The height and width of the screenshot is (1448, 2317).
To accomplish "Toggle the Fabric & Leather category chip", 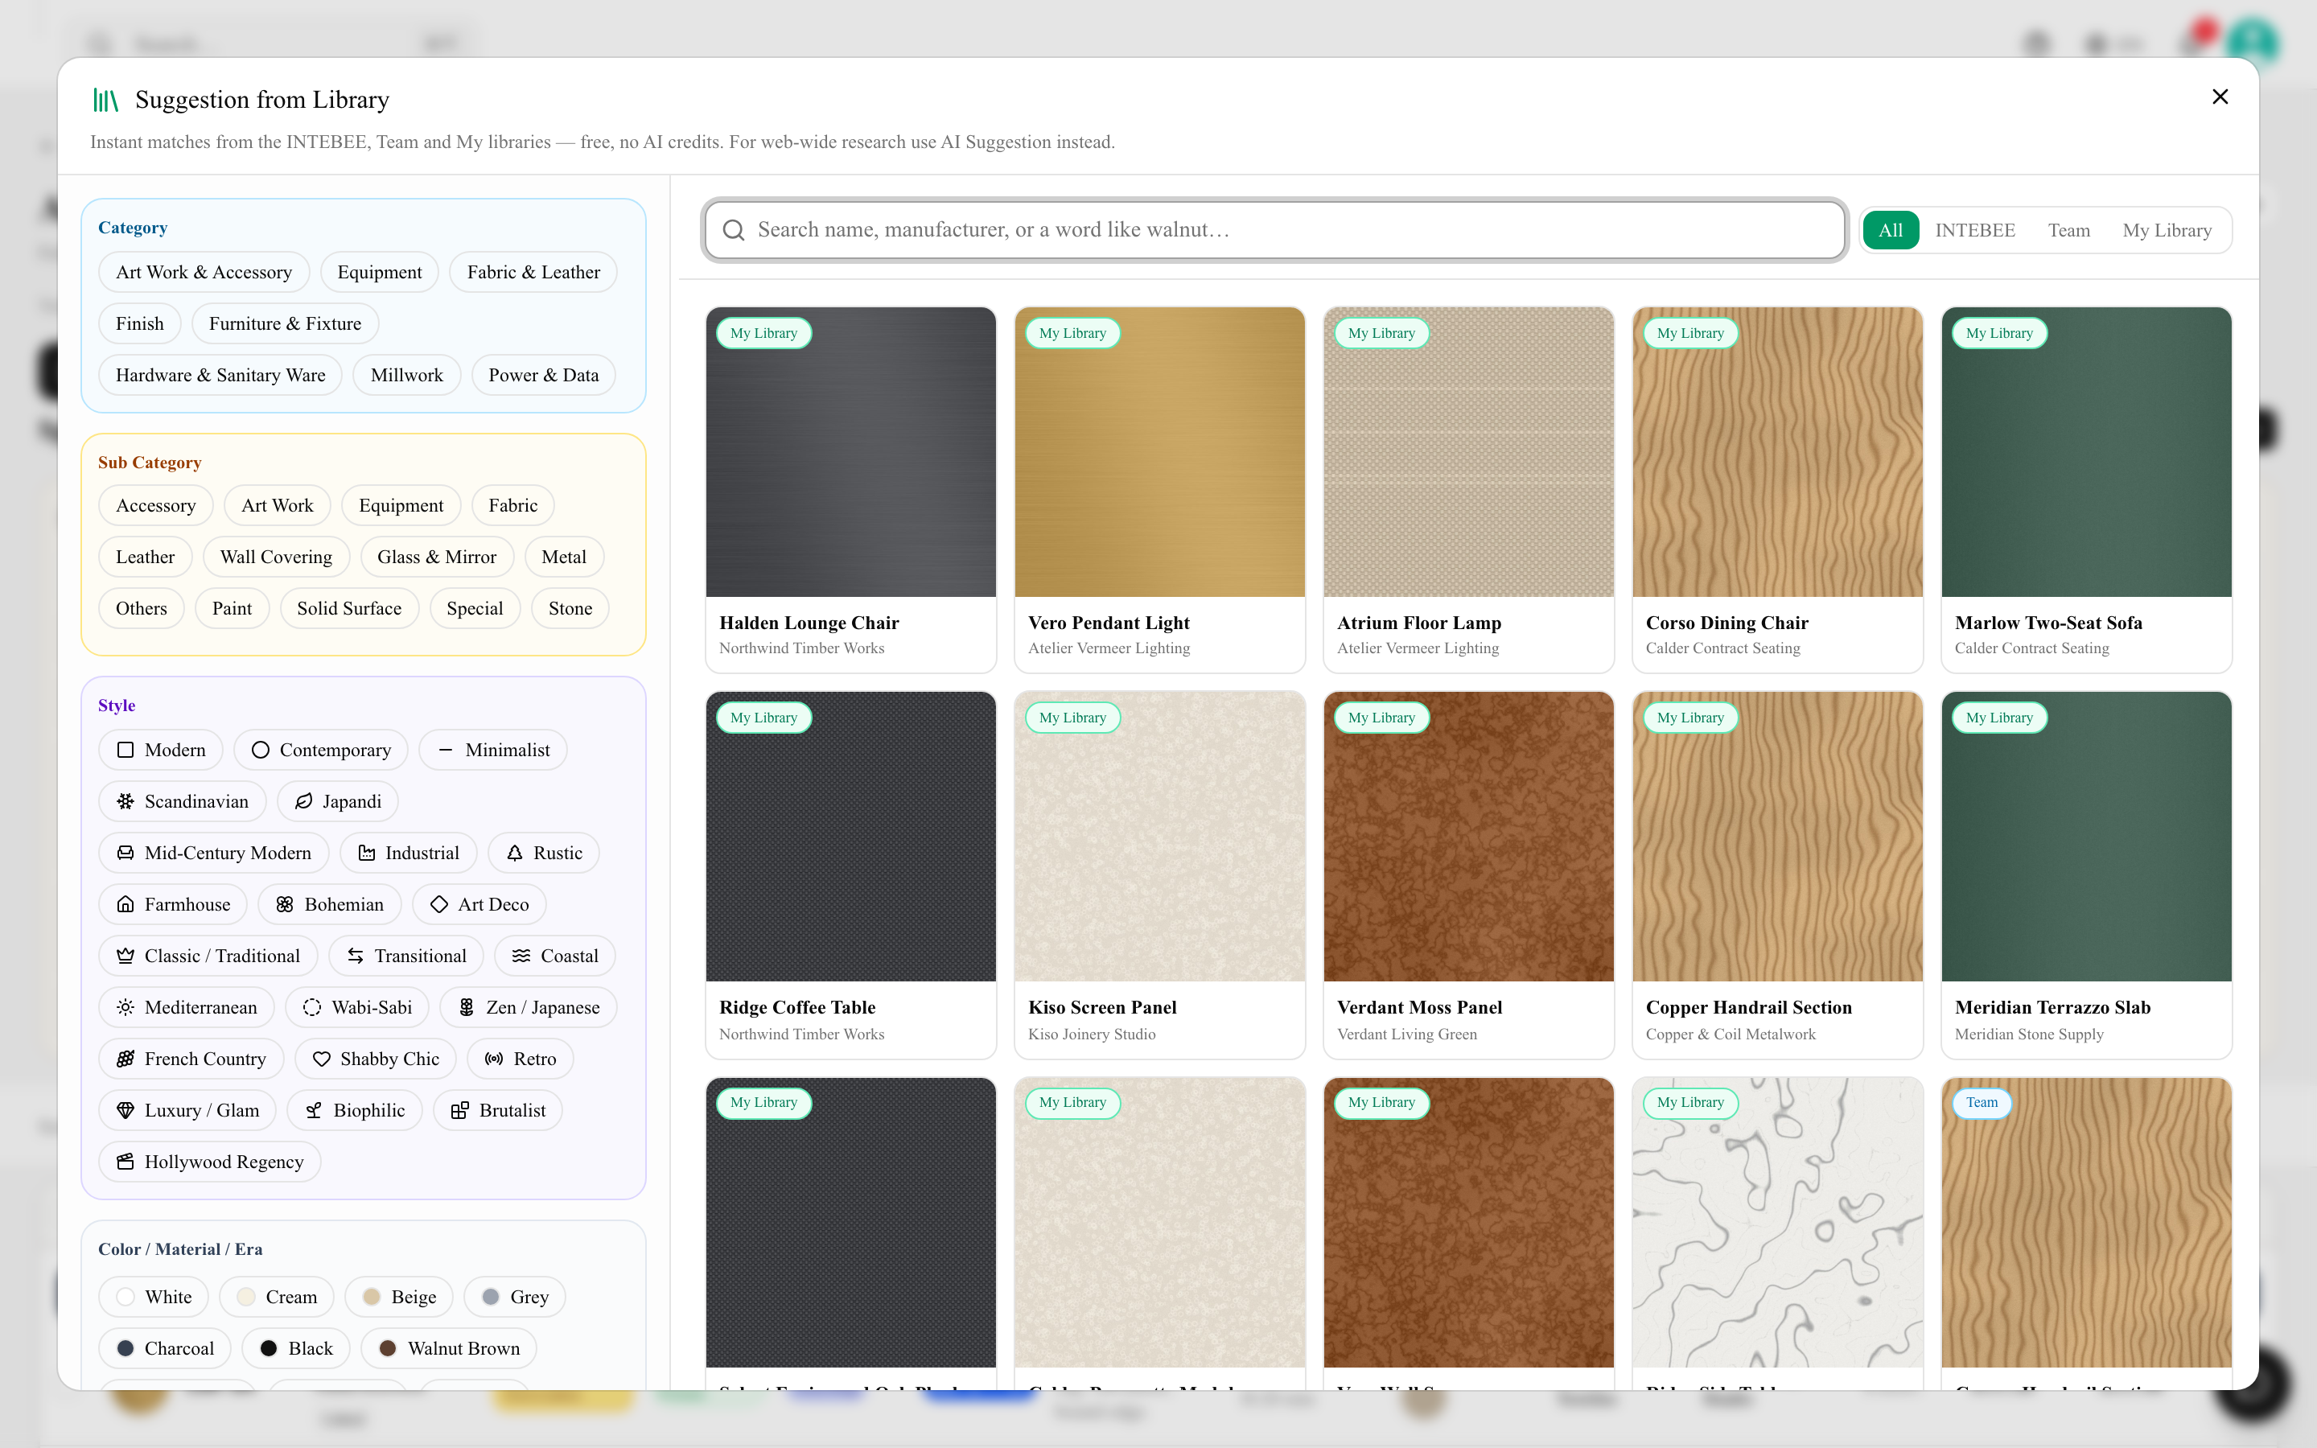I will [533, 272].
